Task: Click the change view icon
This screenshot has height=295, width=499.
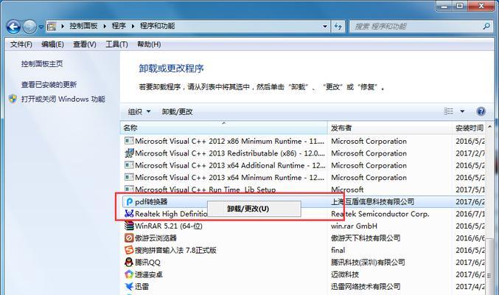Action: [x=448, y=111]
